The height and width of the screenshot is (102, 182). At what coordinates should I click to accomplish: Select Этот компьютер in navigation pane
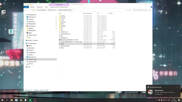click(x=32, y=43)
